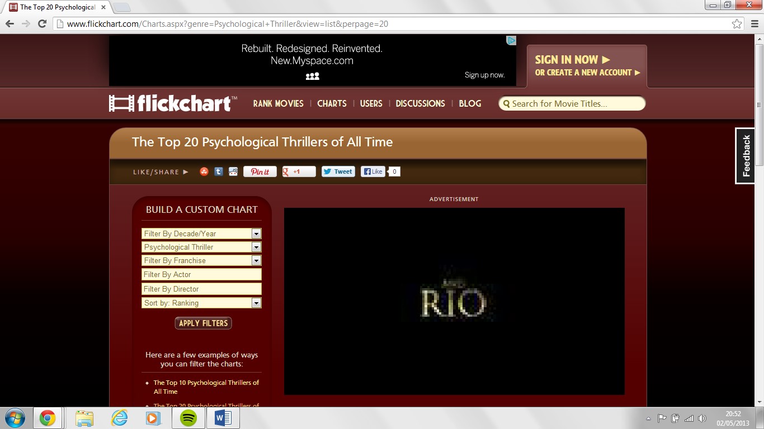Click Chrome in the taskbar
764x429 pixels.
pos(48,418)
